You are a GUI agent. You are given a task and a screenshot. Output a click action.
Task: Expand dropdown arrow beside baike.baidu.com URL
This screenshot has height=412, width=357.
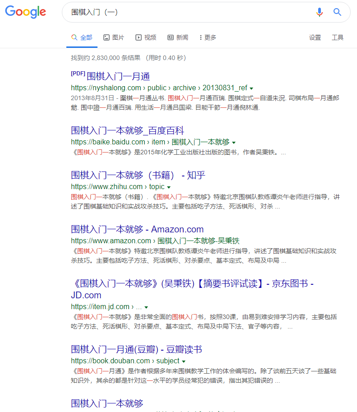pyautogui.click(x=234, y=142)
